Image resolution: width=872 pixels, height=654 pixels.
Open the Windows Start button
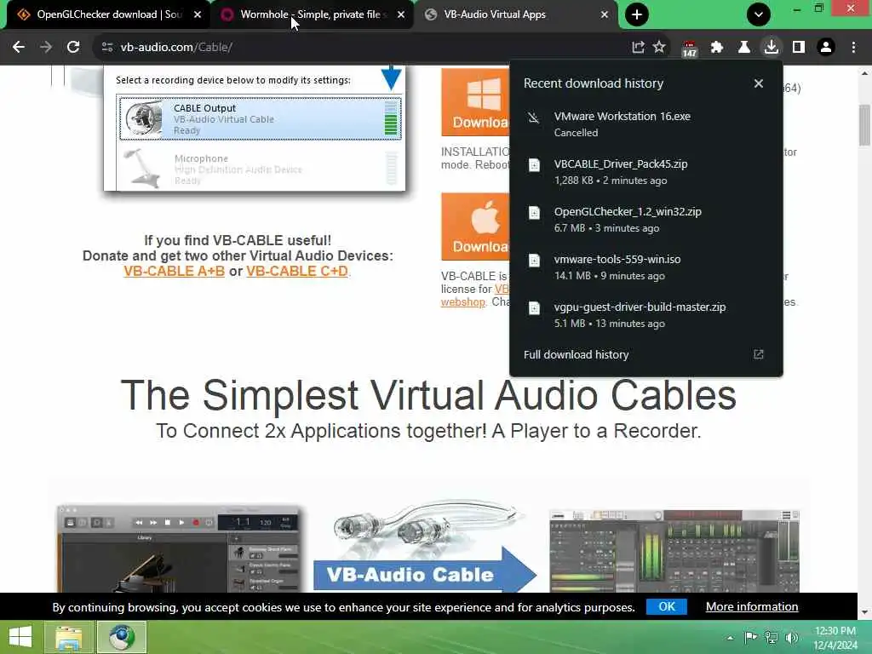(x=20, y=637)
